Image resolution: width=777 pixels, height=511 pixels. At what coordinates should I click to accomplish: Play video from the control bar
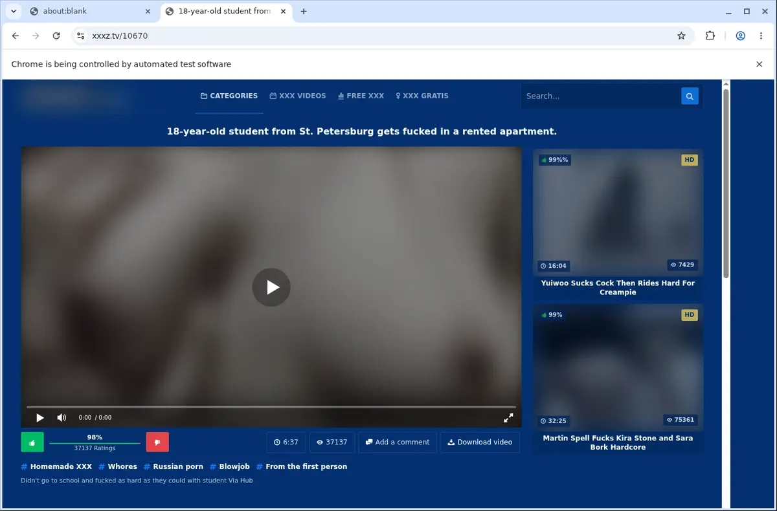point(39,418)
